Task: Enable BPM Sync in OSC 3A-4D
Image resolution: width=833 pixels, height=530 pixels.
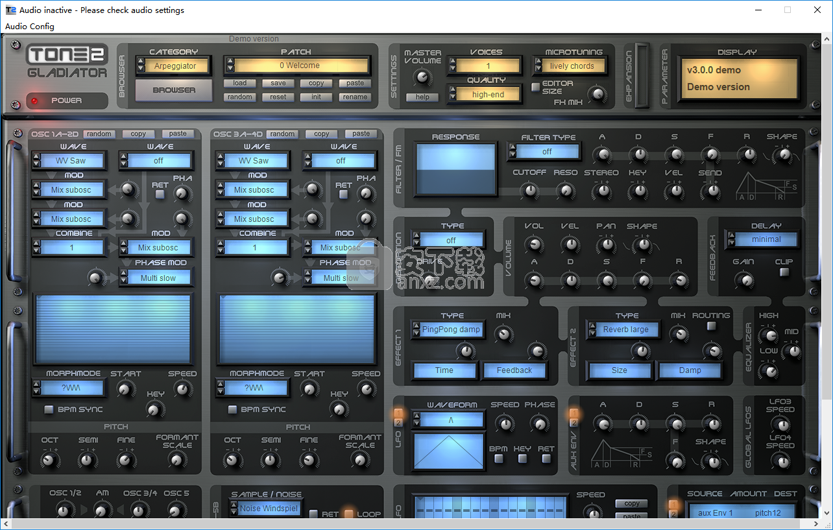Action: 232,409
